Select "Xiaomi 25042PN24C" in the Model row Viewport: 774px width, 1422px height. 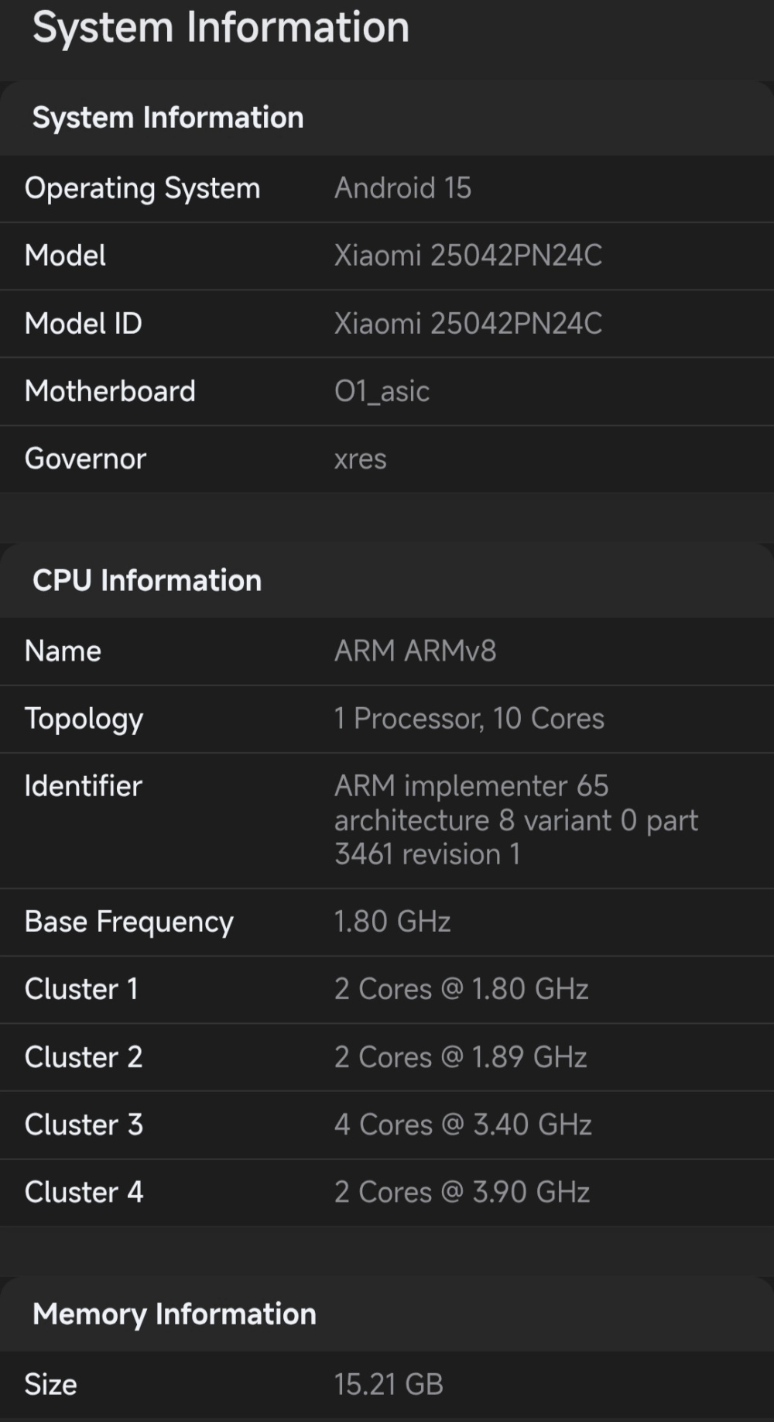[468, 256]
